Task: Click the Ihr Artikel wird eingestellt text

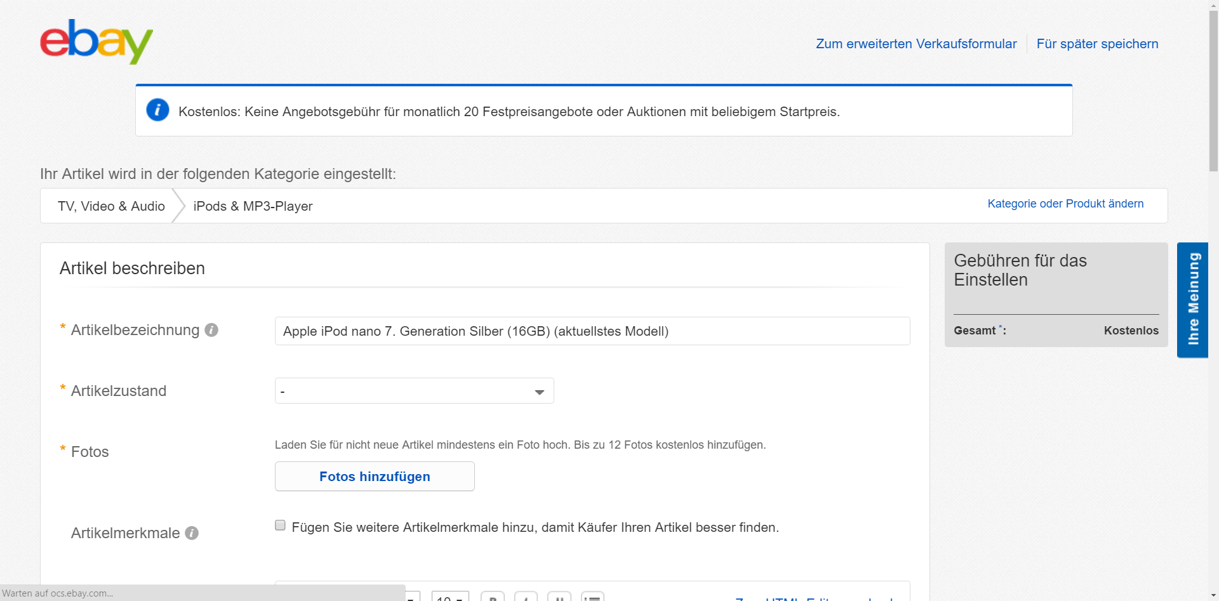Action: (x=218, y=174)
